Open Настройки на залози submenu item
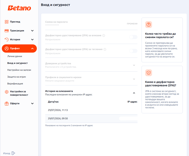189x156 pixels. pyautogui.click(x=19, y=70)
